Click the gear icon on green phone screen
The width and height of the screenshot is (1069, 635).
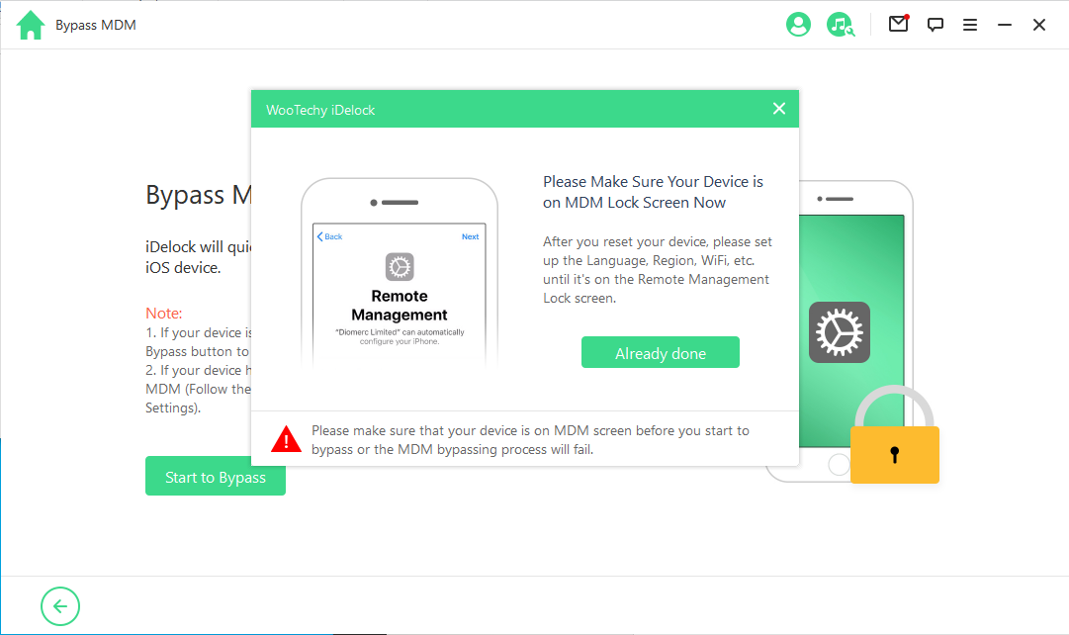click(839, 332)
